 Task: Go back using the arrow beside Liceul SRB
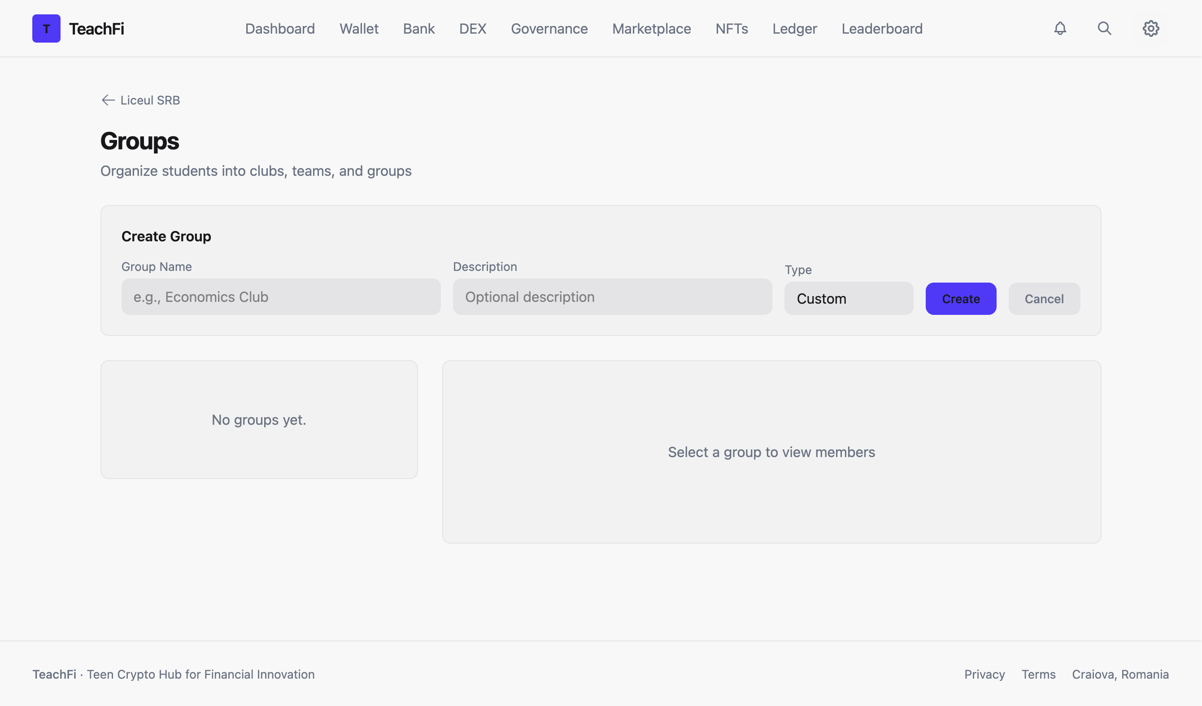[x=108, y=100]
